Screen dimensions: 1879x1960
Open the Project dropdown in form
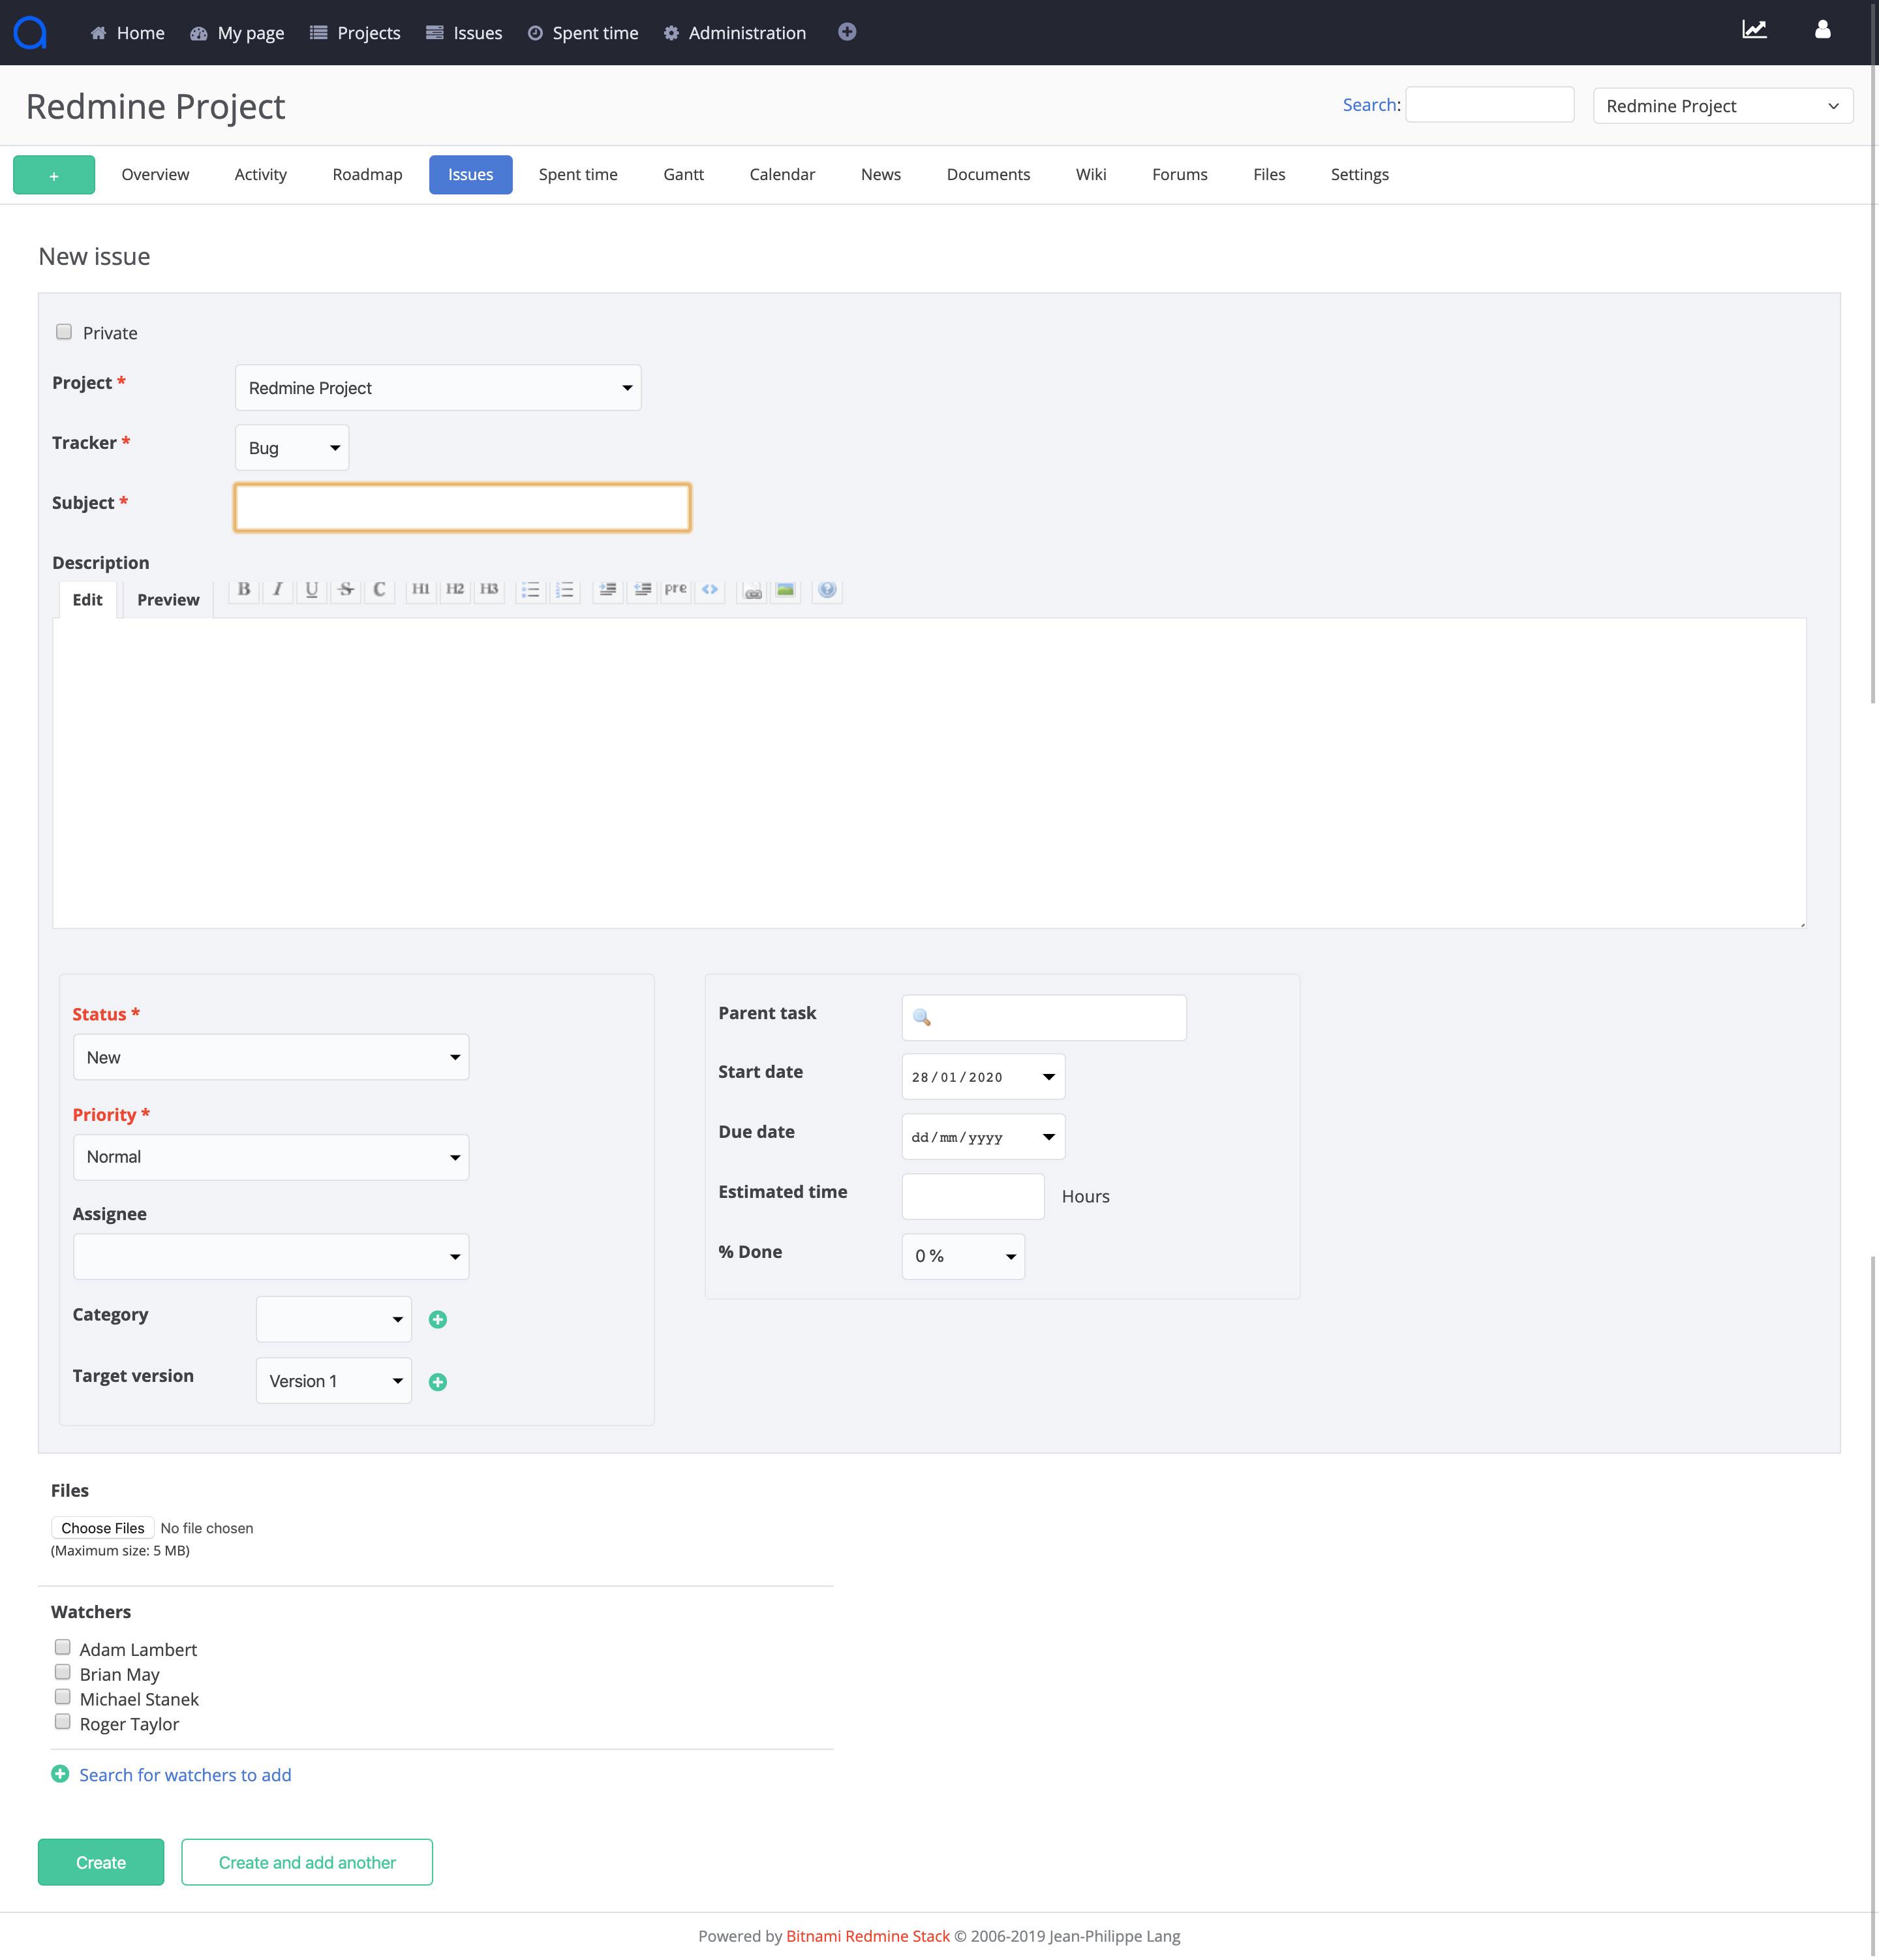tap(438, 388)
